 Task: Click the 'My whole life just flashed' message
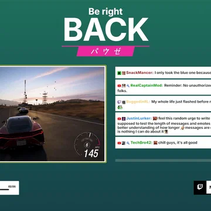[x=181, y=102]
